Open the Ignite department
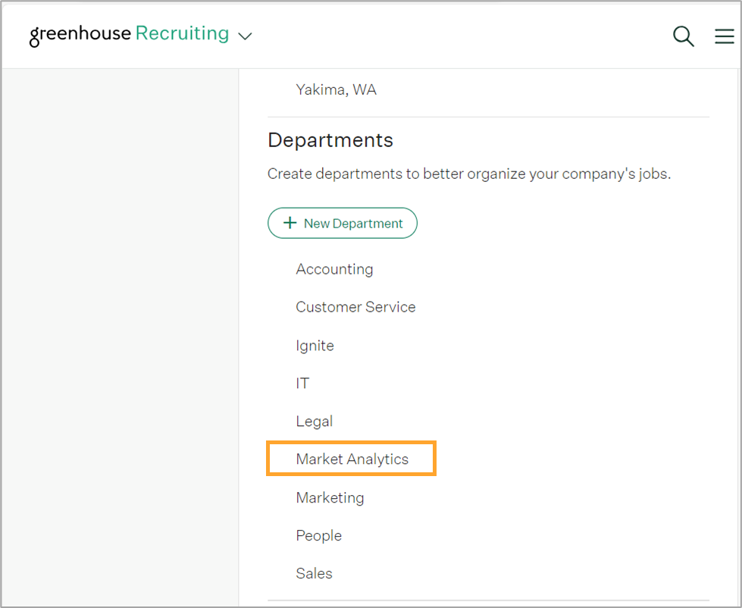Viewport: 742px width, 608px height. 315,346
